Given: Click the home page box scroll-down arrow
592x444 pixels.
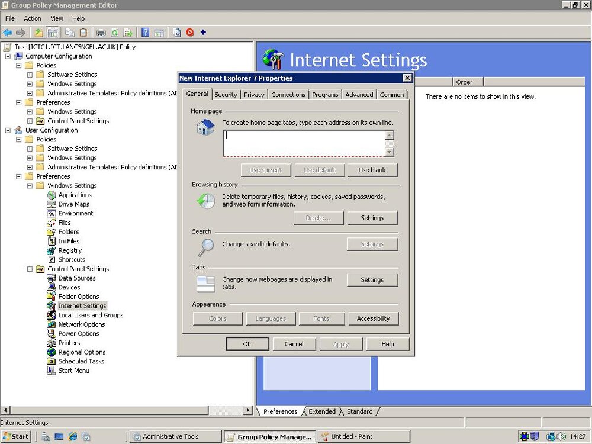Looking at the screenshot, I should [390, 152].
